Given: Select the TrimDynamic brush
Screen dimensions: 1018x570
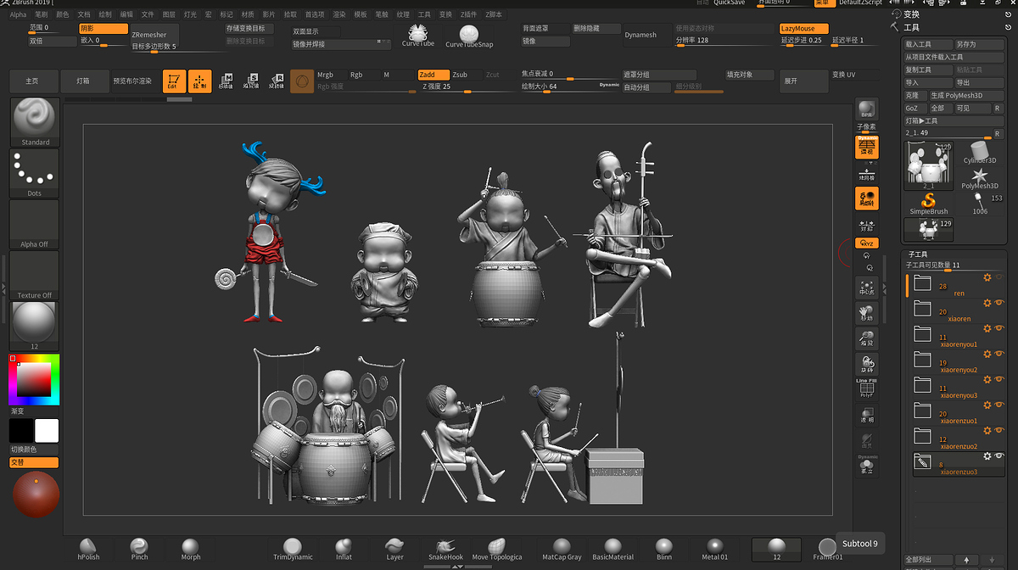Looking at the screenshot, I should coord(293,550).
